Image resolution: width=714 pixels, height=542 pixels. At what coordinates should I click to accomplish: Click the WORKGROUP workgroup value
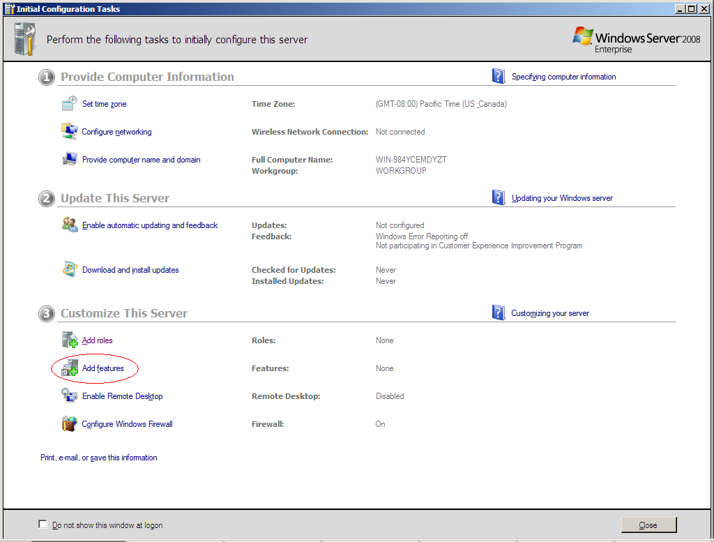click(x=401, y=171)
